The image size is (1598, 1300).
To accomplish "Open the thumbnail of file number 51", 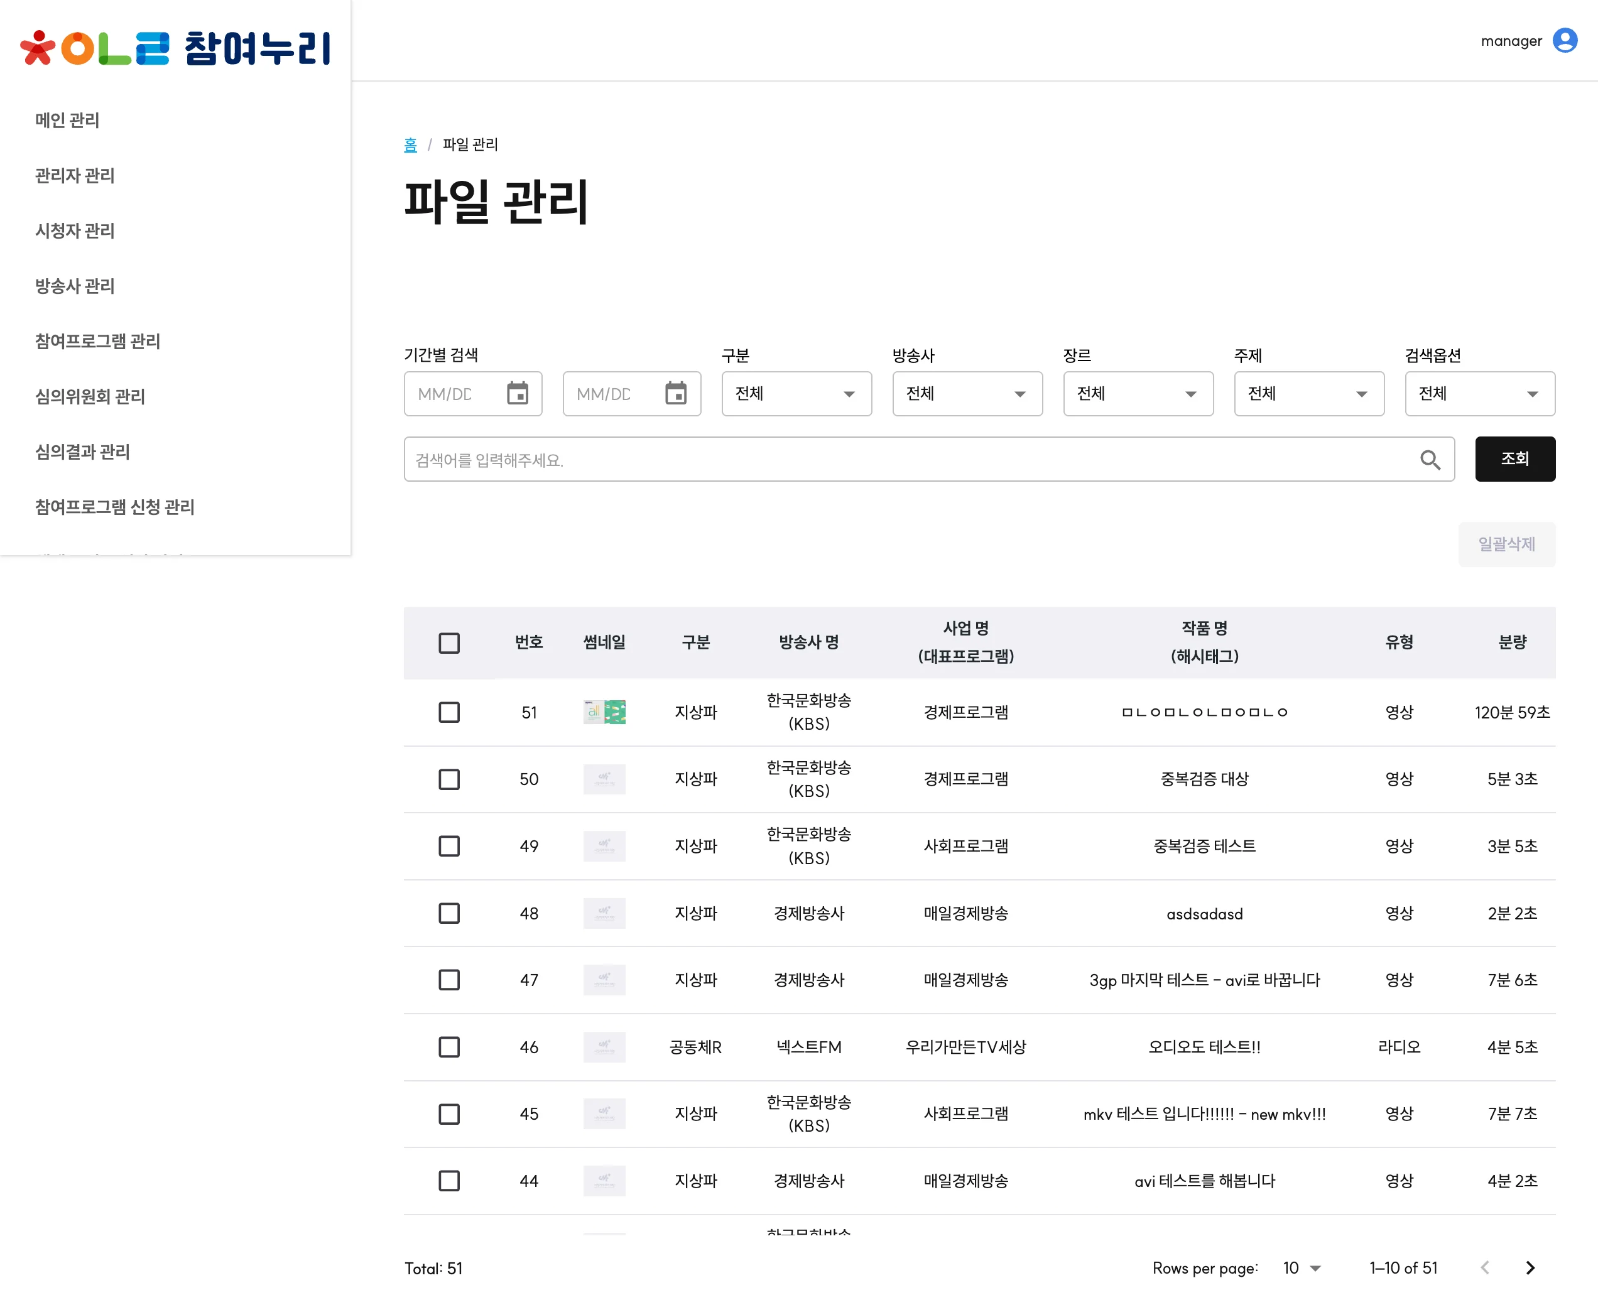I will 604,712.
